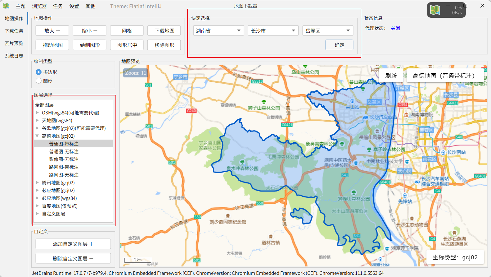Click the 下载地图 button

tap(164, 30)
